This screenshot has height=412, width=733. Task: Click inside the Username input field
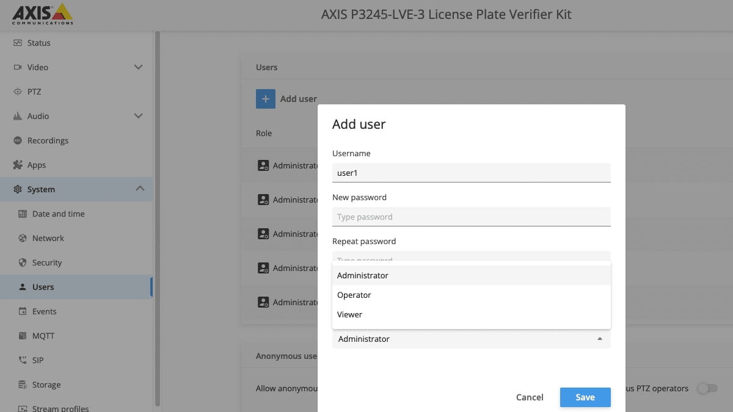tap(470, 173)
